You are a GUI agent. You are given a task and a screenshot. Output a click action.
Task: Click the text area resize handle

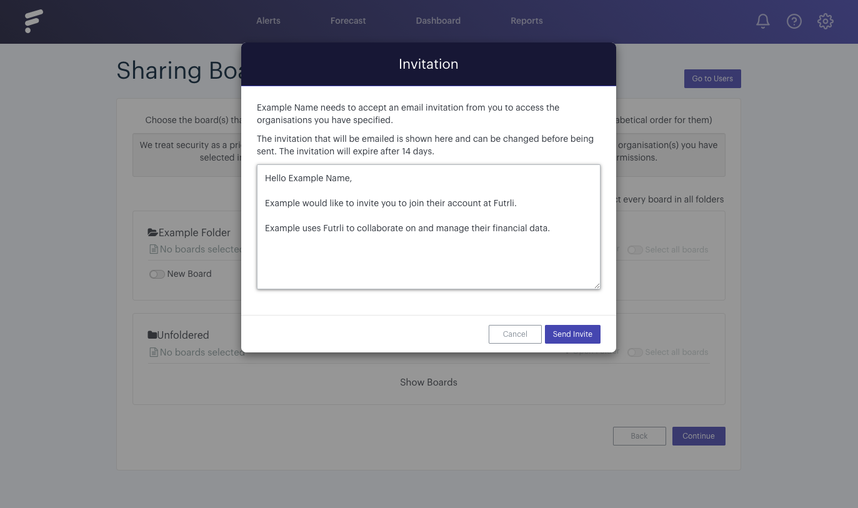(x=597, y=286)
